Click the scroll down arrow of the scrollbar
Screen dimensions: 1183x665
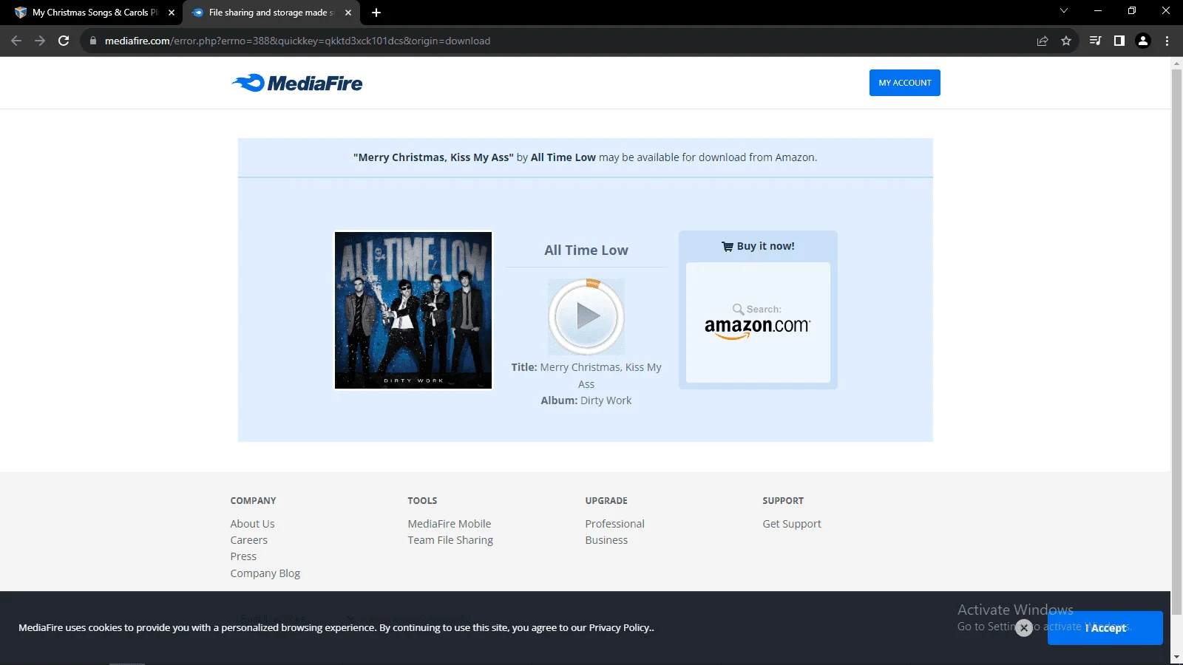pos(1176,657)
